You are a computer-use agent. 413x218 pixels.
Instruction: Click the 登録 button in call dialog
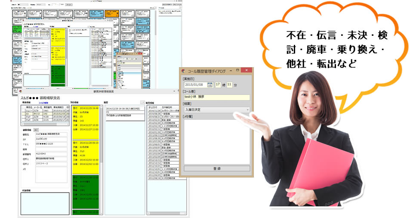click(x=217, y=168)
